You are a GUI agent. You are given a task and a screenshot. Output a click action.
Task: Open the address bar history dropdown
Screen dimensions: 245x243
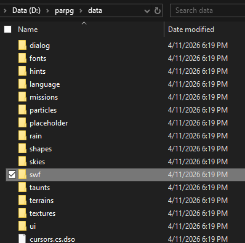point(147,11)
